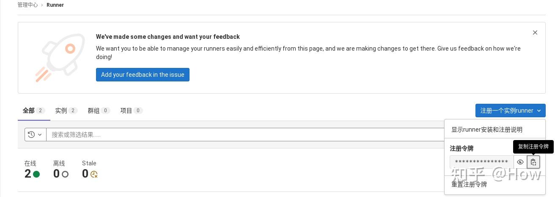Copy the registration token via clipboard icon
Viewport: 555px width, 197px height.
(533, 162)
